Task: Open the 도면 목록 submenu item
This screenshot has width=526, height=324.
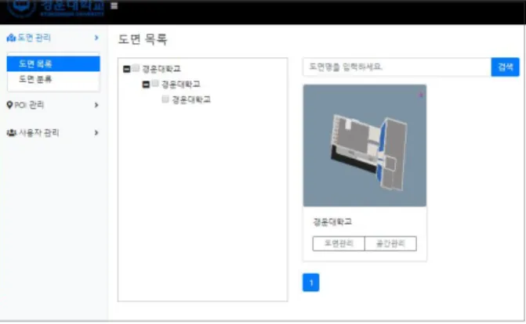Action: coord(53,63)
